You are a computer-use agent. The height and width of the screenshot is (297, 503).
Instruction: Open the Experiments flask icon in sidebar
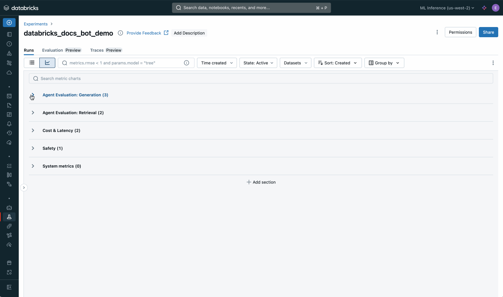9,217
